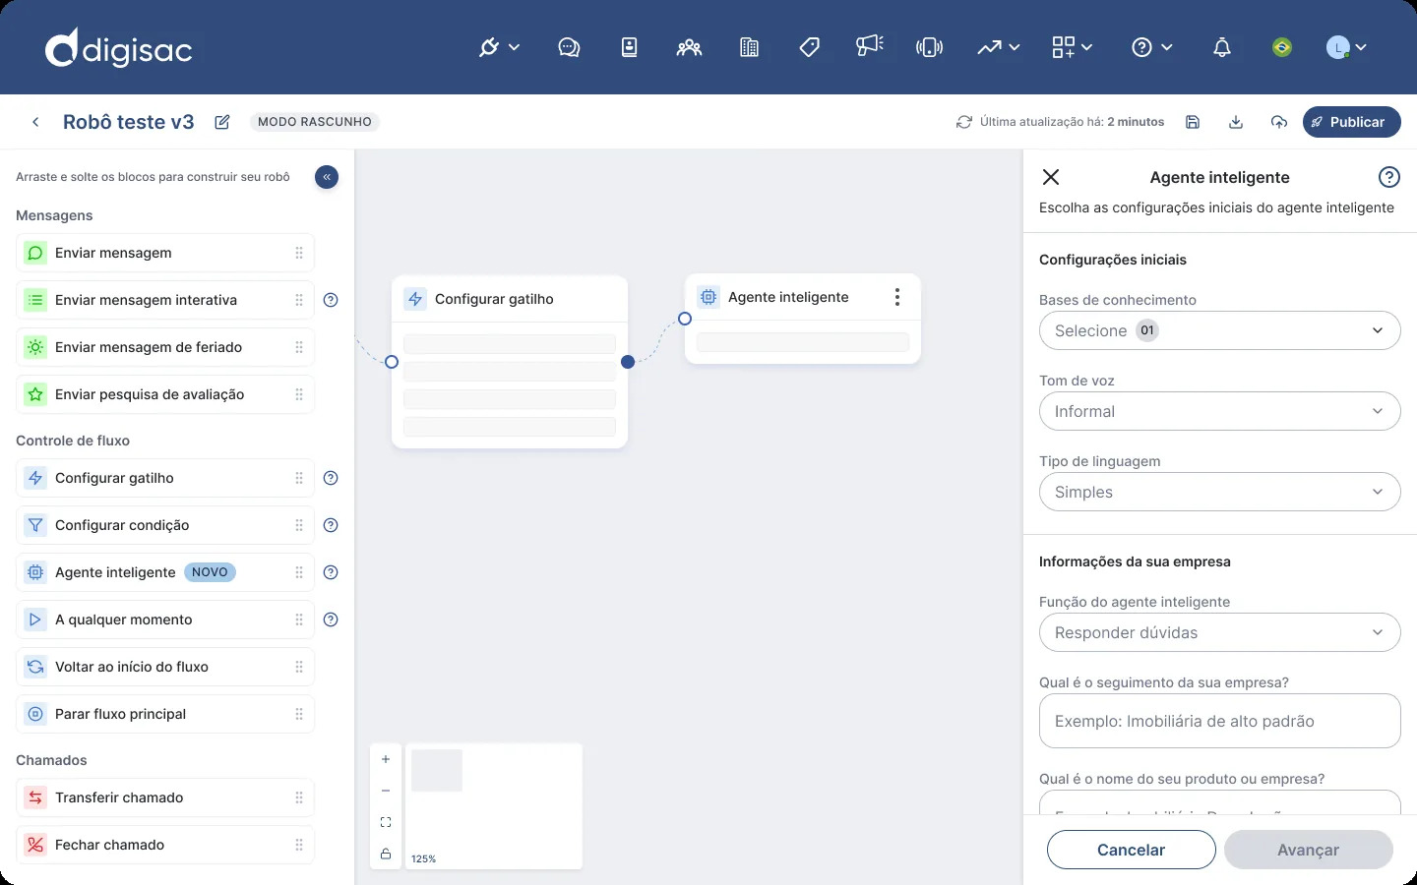Expand the user avatar account menu

tap(1346, 47)
